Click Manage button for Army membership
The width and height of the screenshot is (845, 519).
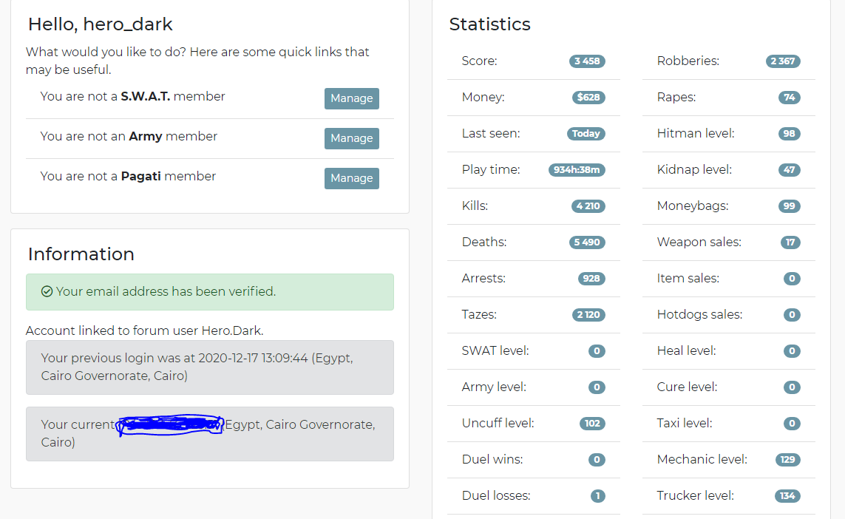(x=351, y=138)
